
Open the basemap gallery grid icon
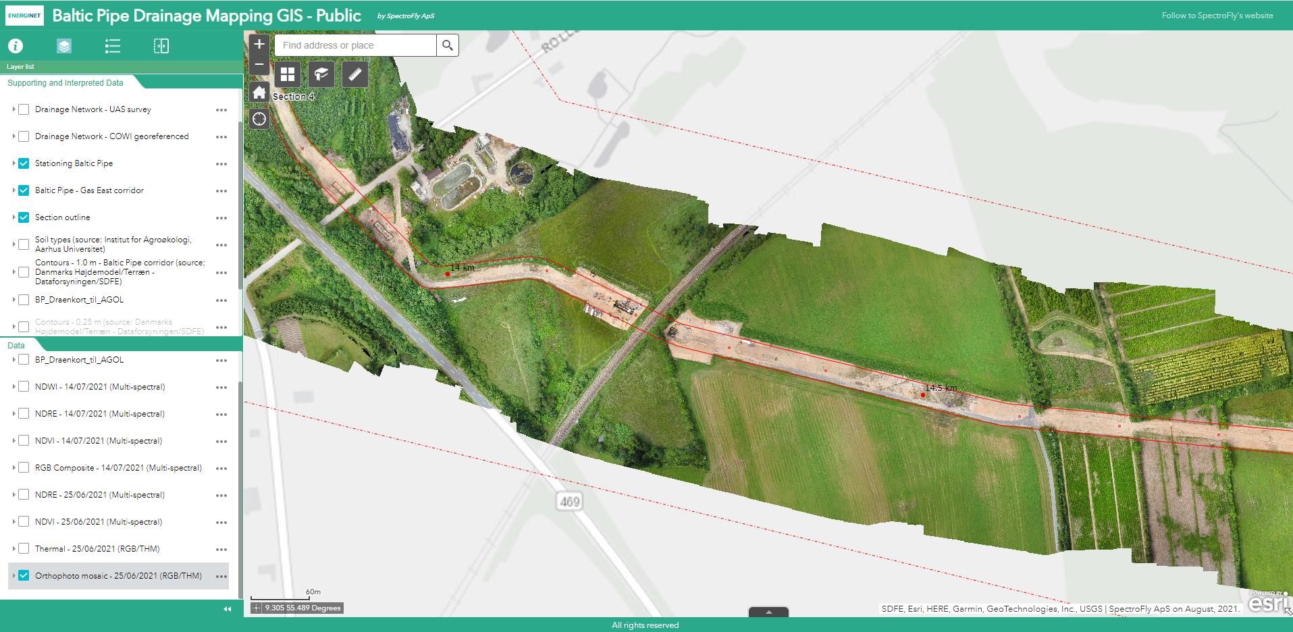pyautogui.click(x=288, y=74)
